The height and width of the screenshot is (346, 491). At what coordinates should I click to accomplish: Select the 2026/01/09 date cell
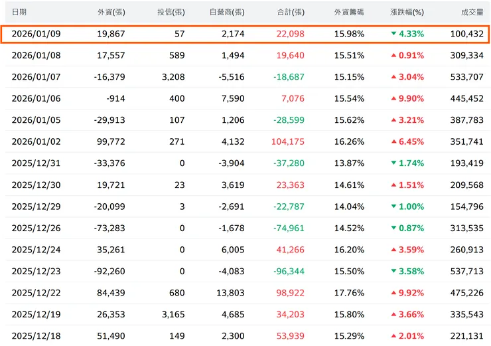pyautogui.click(x=36, y=34)
